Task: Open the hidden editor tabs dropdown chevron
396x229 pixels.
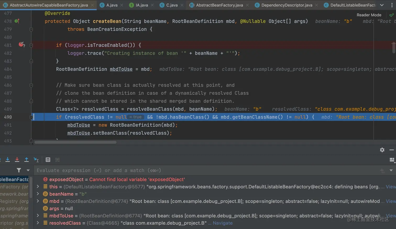Action: pos(382,5)
